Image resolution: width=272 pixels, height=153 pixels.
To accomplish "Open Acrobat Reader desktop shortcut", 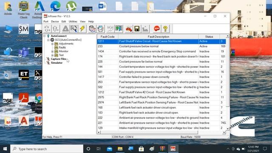I will pos(24,102).
